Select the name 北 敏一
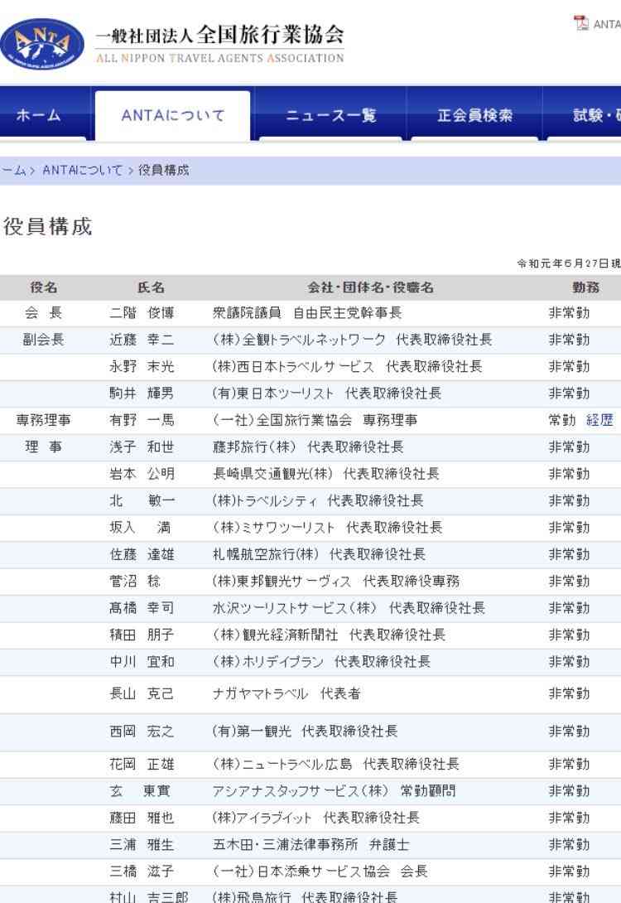Image resolution: width=621 pixels, height=903 pixels. click(142, 501)
